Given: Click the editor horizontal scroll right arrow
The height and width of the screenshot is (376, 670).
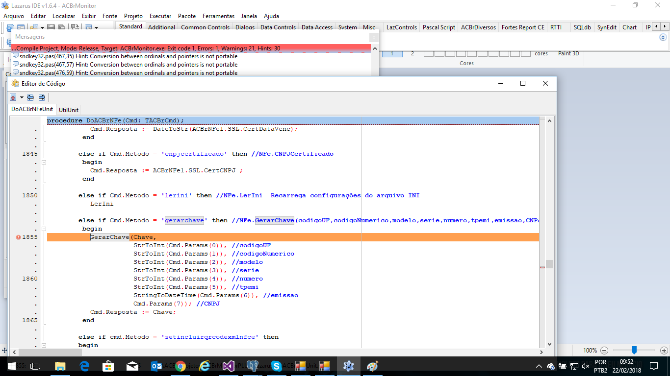Looking at the screenshot, I should (x=542, y=352).
